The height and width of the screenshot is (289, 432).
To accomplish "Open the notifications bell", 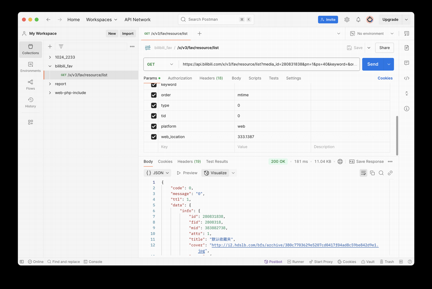I will click(358, 19).
